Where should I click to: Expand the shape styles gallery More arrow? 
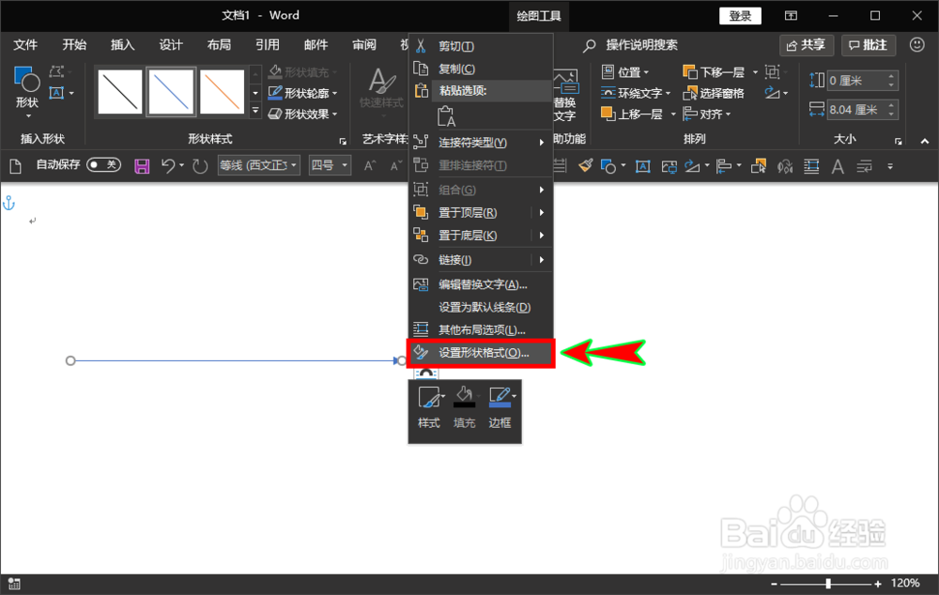click(255, 111)
